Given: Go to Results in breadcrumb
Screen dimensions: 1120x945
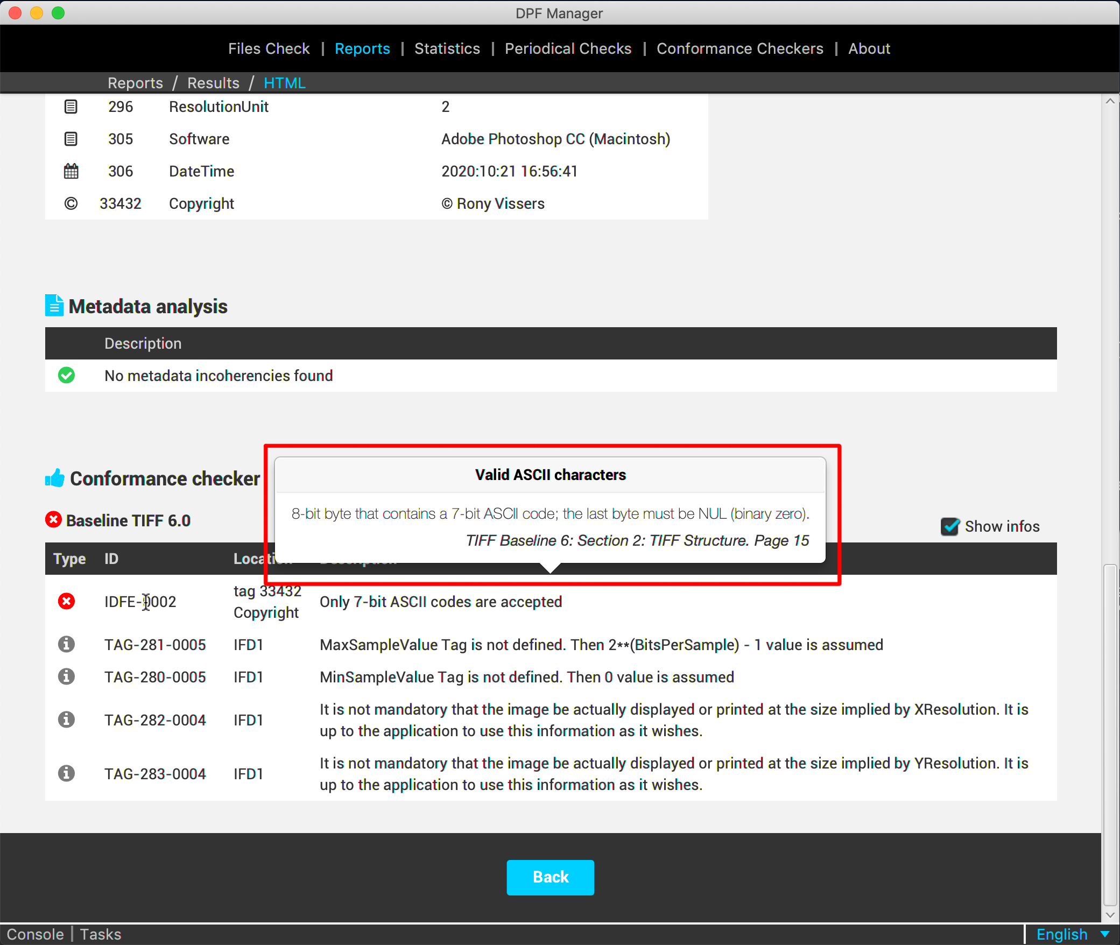Looking at the screenshot, I should [x=213, y=83].
